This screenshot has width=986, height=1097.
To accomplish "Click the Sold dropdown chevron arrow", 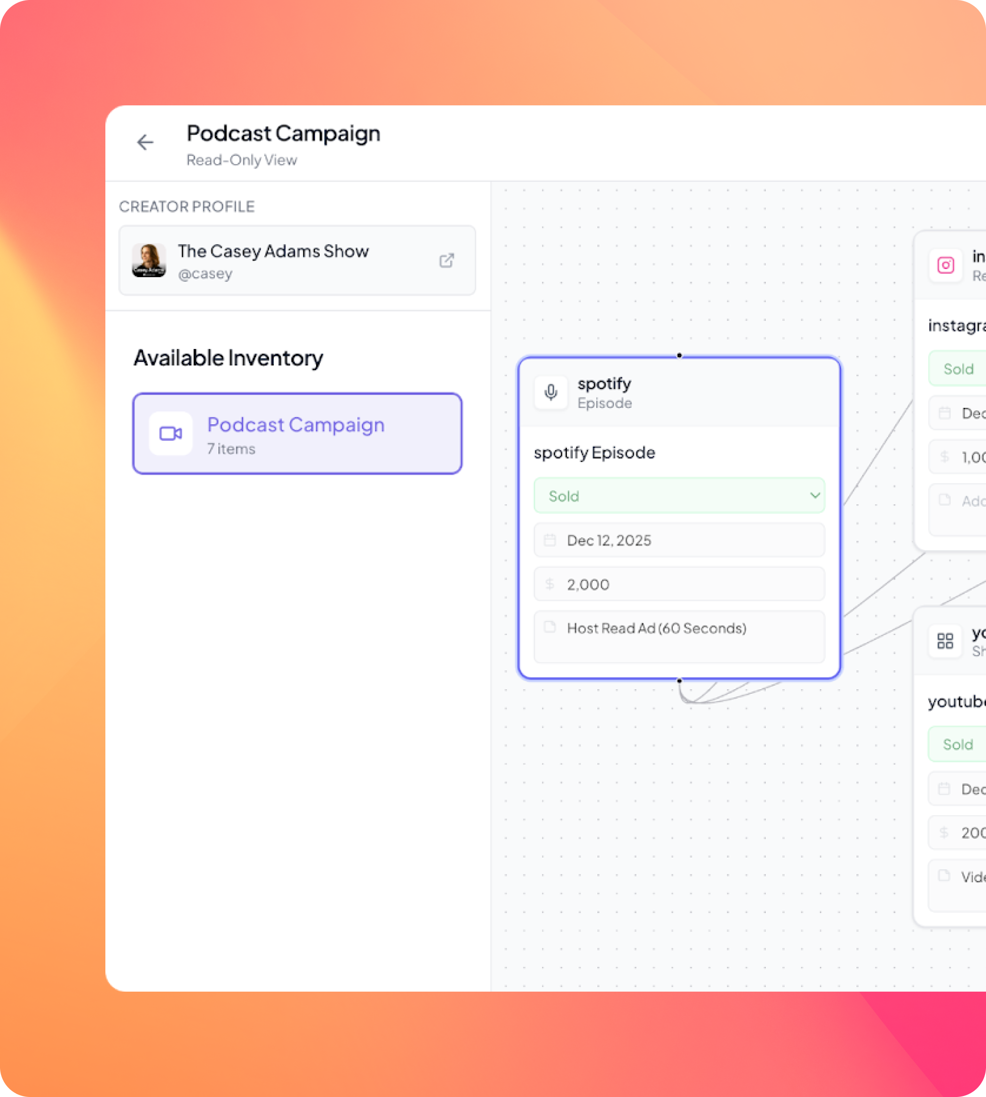I will [814, 496].
